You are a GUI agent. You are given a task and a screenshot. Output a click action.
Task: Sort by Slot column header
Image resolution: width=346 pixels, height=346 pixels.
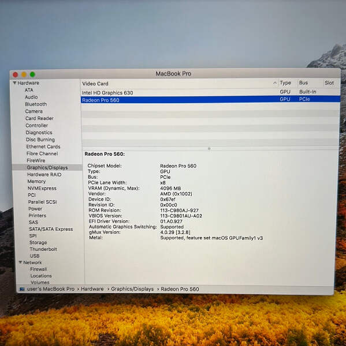[329, 83]
